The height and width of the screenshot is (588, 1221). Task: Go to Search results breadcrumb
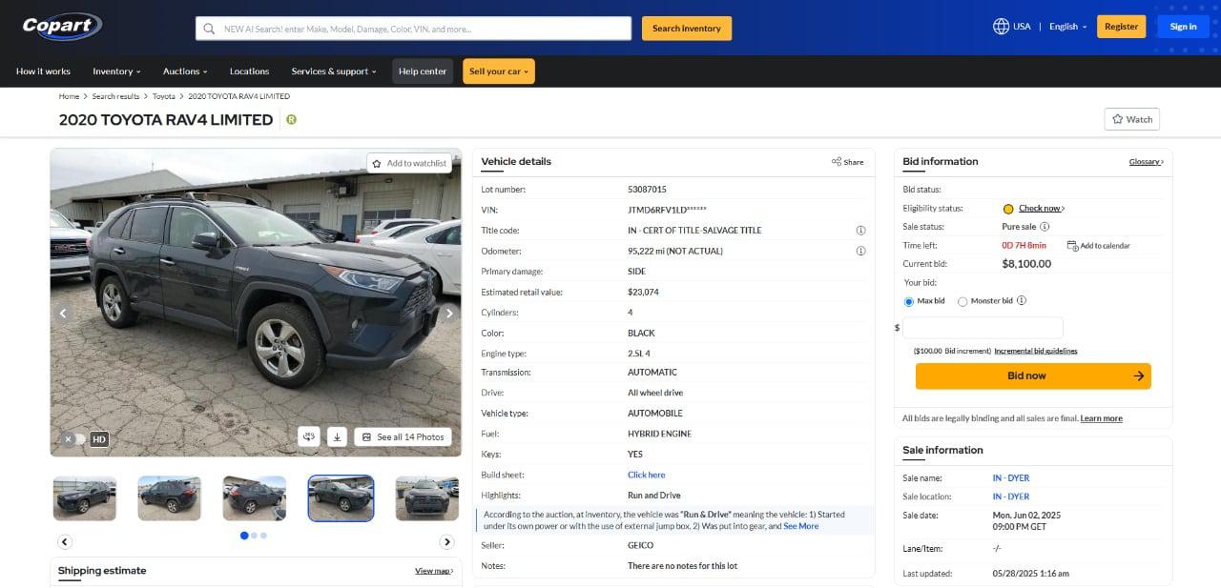115,96
